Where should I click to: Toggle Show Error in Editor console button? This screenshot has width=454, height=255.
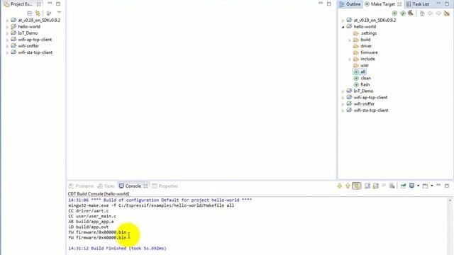[x=356, y=186]
